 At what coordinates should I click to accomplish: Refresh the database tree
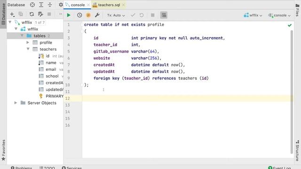point(32,14)
